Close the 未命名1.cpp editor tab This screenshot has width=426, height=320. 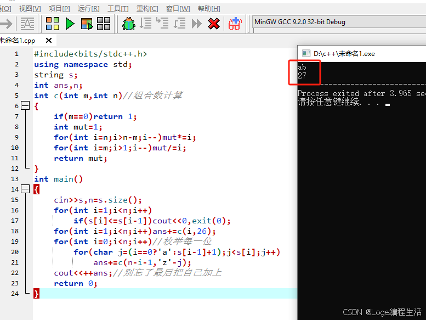49,41
